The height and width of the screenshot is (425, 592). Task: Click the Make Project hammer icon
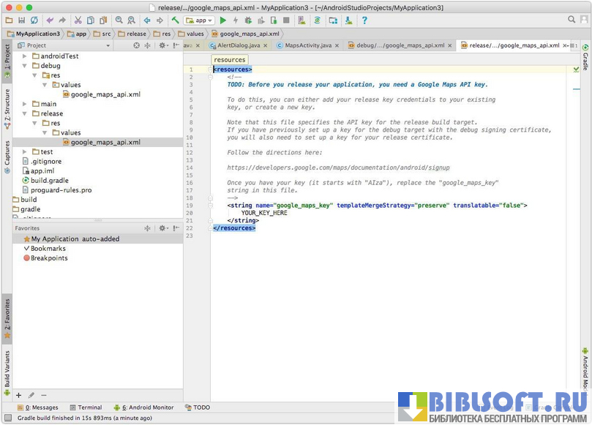tap(175, 20)
